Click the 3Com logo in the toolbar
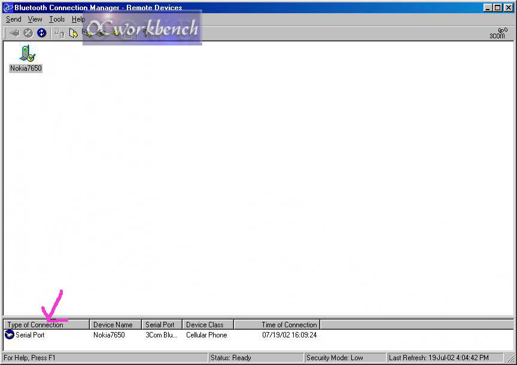 (x=498, y=33)
